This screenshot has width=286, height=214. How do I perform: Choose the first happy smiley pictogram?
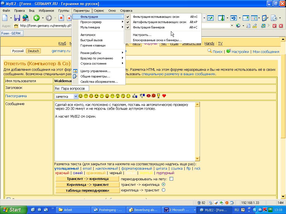(x=81, y=96)
